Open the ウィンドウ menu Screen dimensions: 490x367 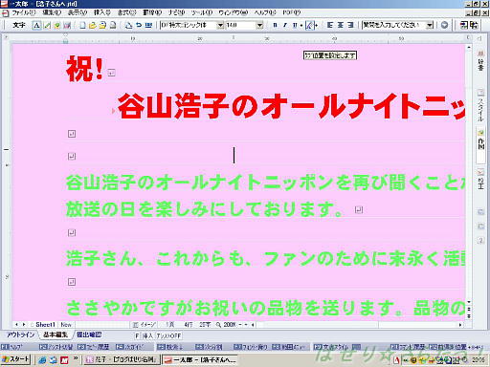click(233, 12)
